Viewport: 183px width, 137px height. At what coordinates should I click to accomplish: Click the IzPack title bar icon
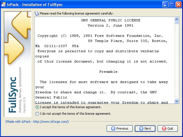tap(4, 5)
